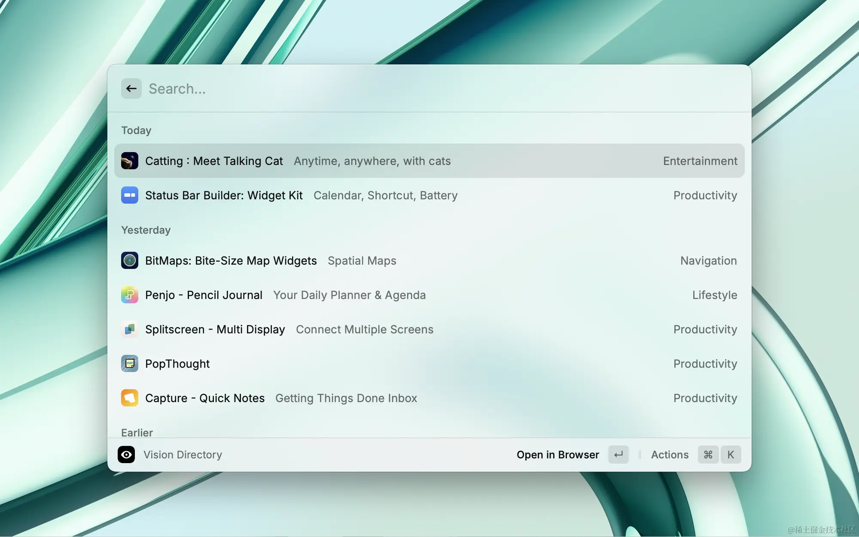Click the PopThought app icon

130,363
